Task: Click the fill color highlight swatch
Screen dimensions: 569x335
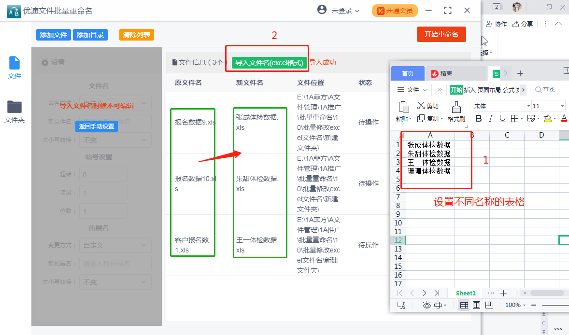Action: (547, 119)
